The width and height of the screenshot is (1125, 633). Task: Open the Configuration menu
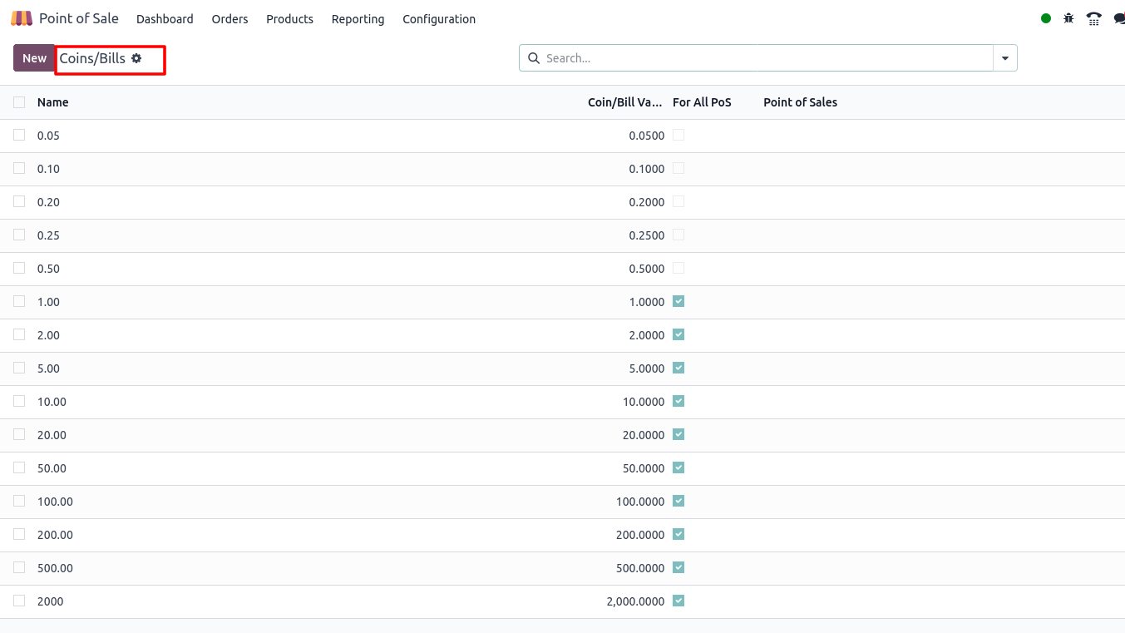click(439, 19)
